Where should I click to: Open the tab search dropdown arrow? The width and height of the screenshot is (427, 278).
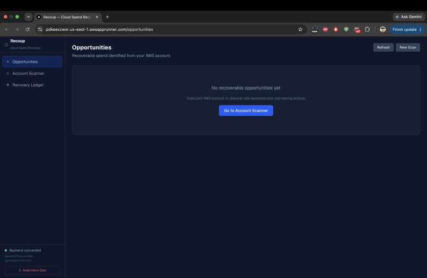28,17
